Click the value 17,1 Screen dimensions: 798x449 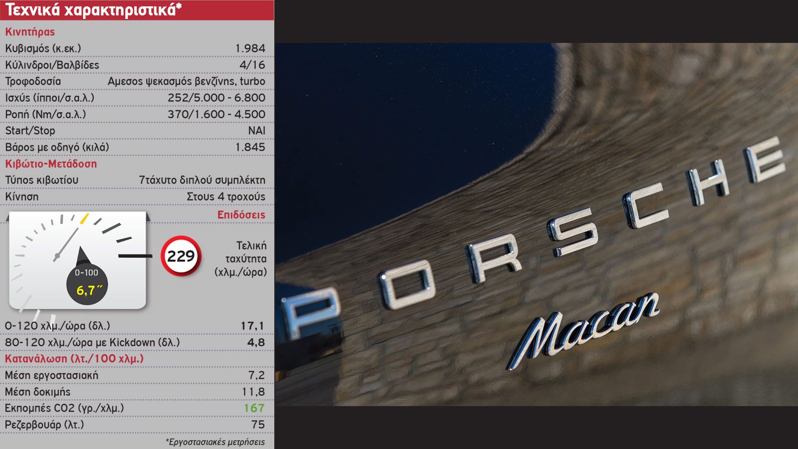pyautogui.click(x=252, y=326)
